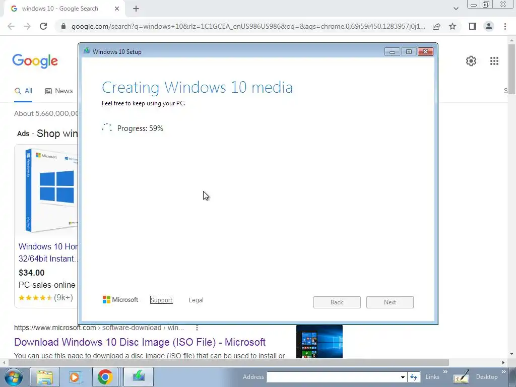Click the Chrome address bar URL

[x=248, y=26]
